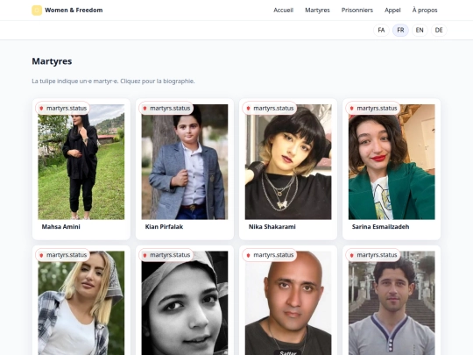The height and width of the screenshot is (355, 473).
Task: Change language to DE
Action: tap(439, 30)
